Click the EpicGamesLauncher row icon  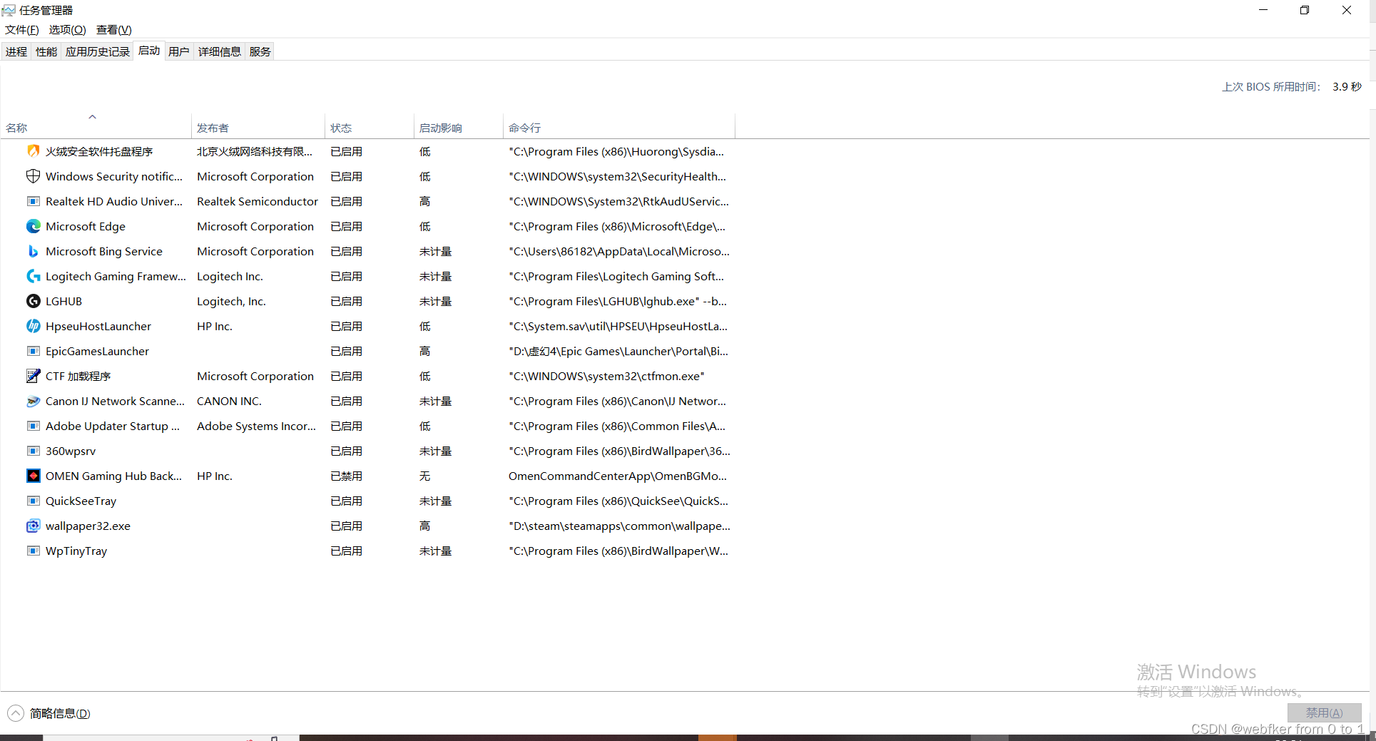click(x=33, y=351)
